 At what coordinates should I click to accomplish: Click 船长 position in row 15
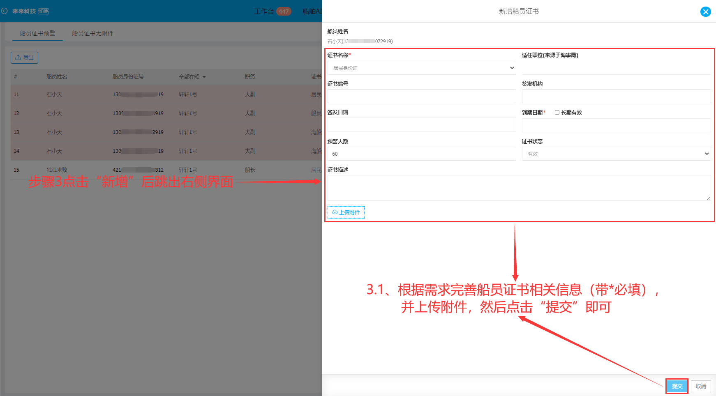[250, 170]
